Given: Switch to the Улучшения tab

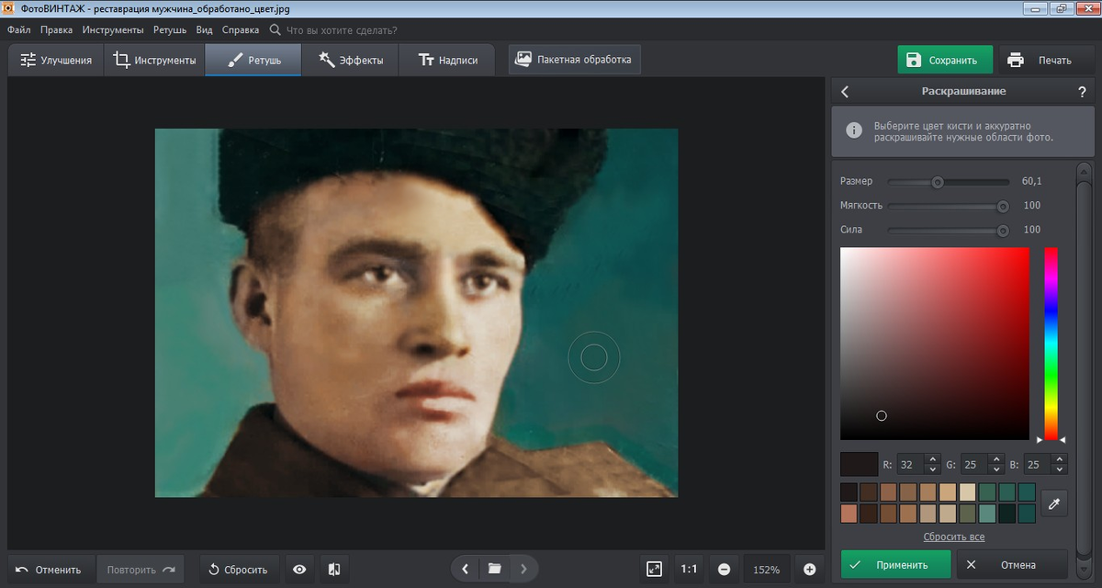Looking at the screenshot, I should (x=56, y=60).
